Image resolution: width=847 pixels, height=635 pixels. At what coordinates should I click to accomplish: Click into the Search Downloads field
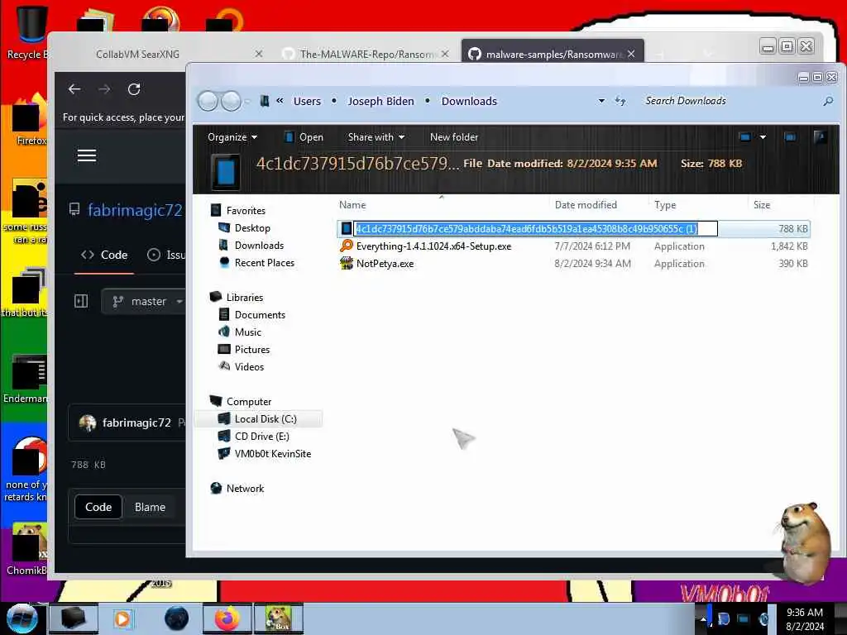tap(730, 101)
